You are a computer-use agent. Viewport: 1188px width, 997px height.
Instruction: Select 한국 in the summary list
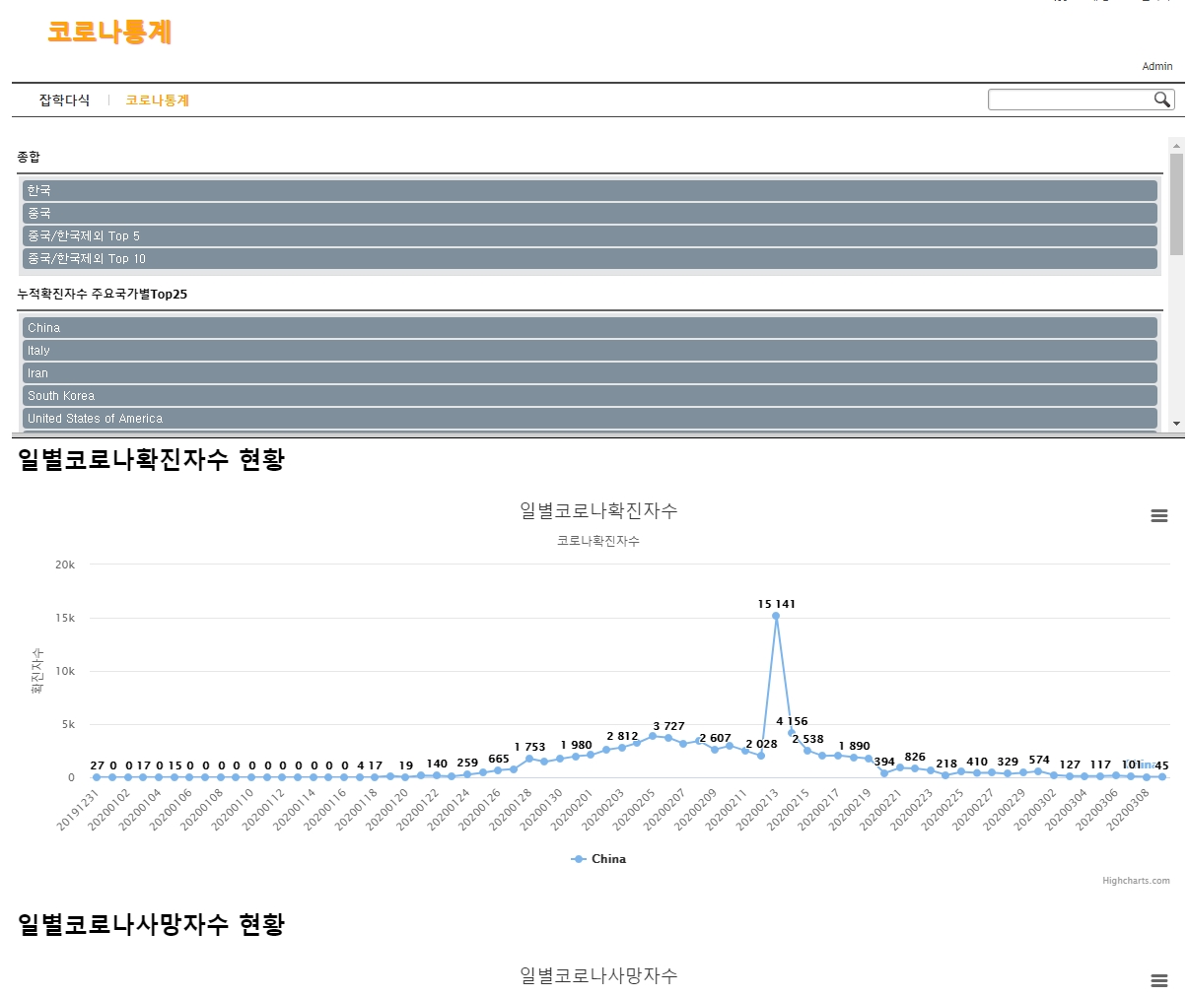click(x=590, y=190)
